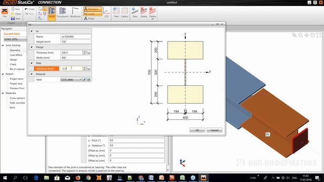Click Delete all members
324x182 pixels.
click(x=152, y=13)
